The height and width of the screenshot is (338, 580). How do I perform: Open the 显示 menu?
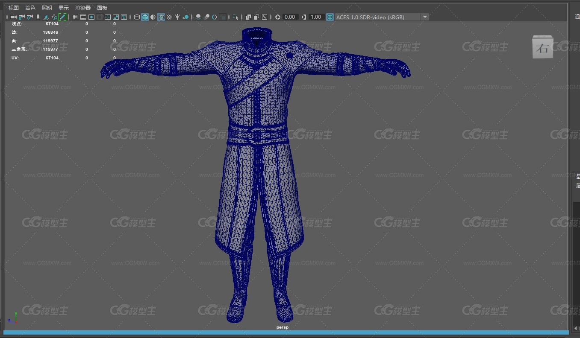click(64, 8)
